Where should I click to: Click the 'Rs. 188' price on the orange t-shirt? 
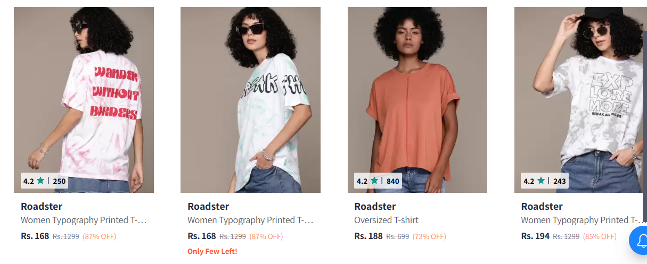368,236
